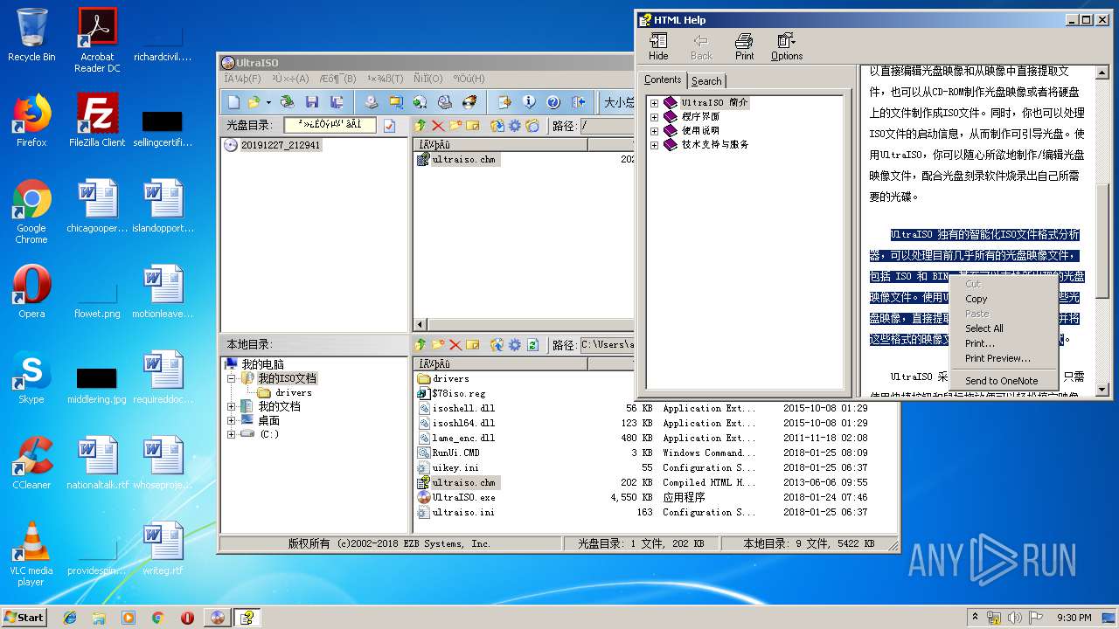Click the Save As icon in UltraISO toolbar
This screenshot has width=1119, height=629.
(337, 102)
